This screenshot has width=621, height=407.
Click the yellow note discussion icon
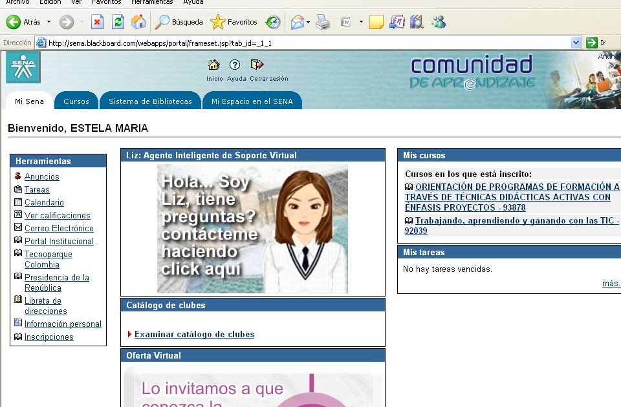pos(376,22)
